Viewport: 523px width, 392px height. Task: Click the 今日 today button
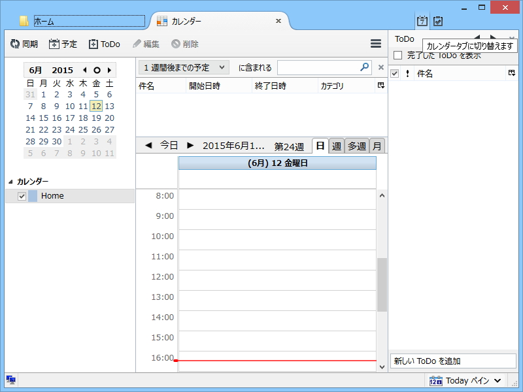(169, 145)
